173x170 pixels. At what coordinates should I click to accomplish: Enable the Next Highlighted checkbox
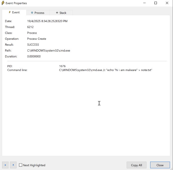21,165
